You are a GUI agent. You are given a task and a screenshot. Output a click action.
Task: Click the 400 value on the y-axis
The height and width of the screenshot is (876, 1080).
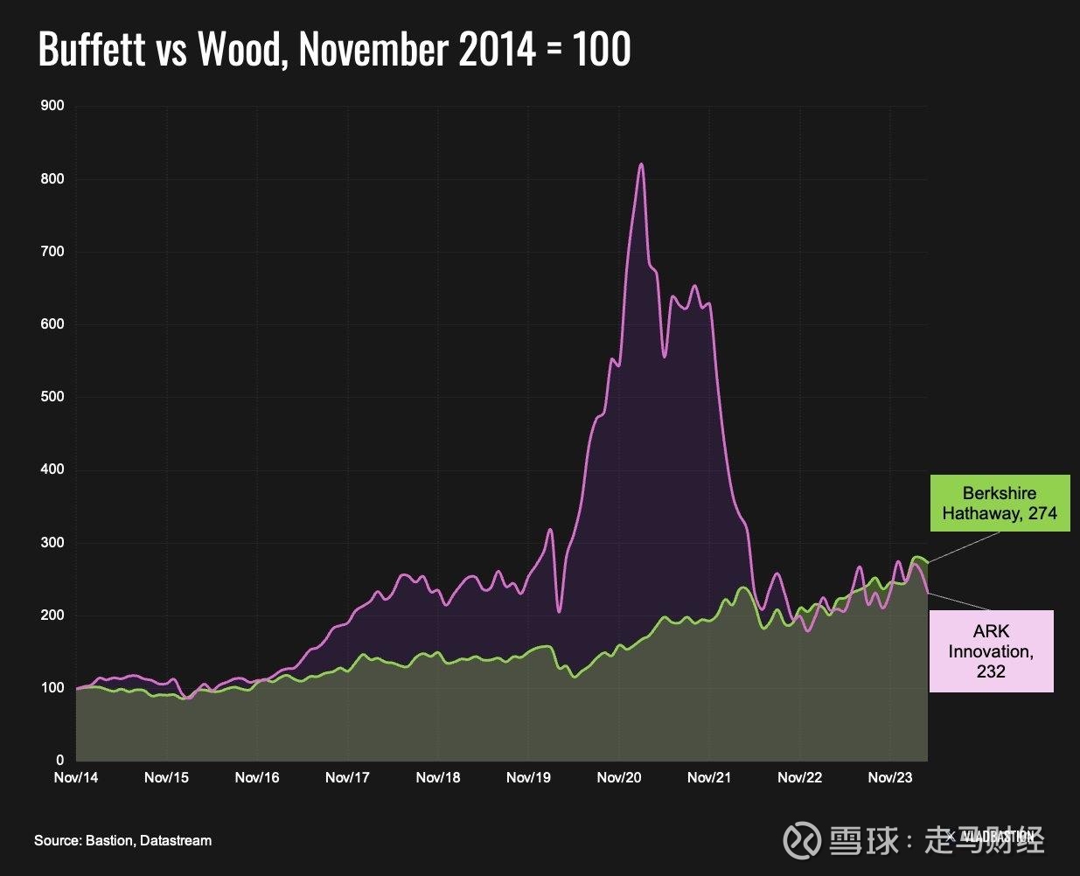(53, 469)
